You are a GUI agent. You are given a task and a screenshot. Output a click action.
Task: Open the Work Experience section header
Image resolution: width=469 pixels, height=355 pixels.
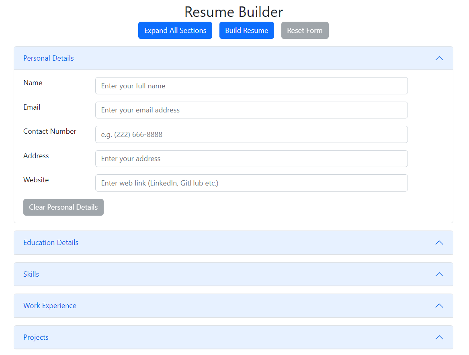tap(233, 306)
